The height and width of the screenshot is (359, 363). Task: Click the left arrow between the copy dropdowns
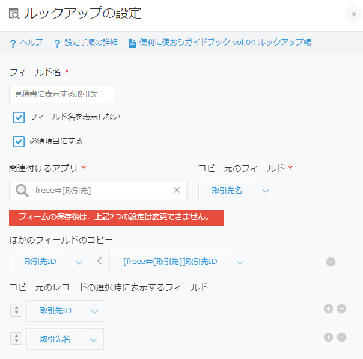(x=100, y=261)
